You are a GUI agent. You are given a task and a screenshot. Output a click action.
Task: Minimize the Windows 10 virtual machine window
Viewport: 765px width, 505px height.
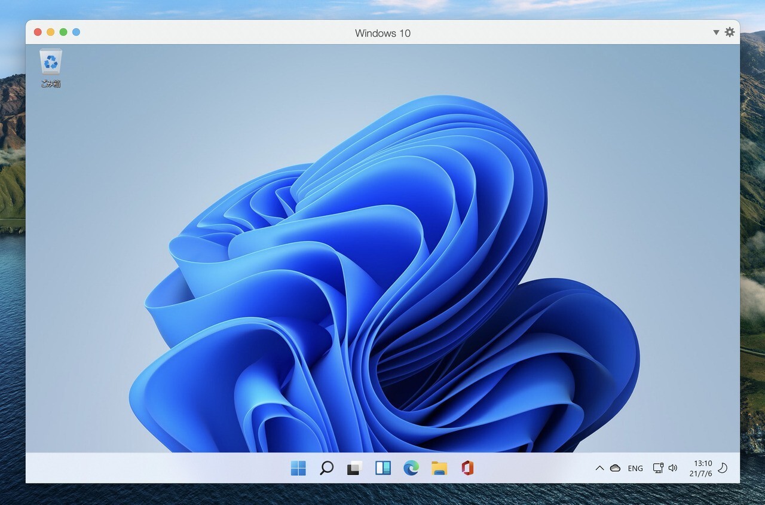tap(51, 32)
